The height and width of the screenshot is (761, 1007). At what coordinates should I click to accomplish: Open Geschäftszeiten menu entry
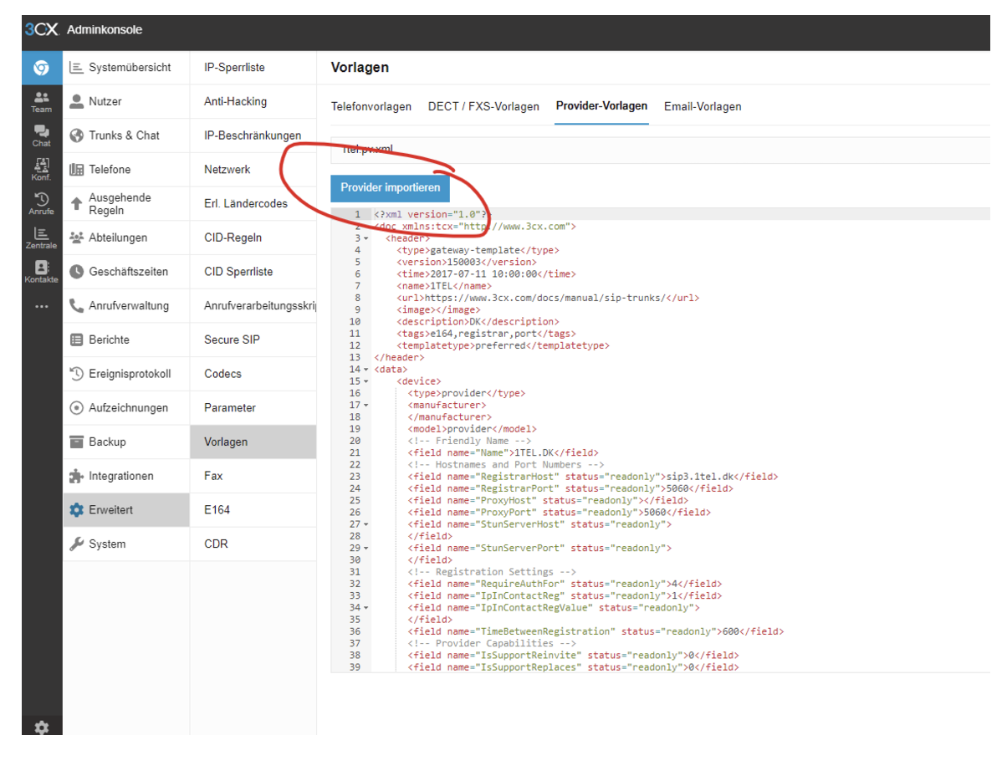(126, 272)
